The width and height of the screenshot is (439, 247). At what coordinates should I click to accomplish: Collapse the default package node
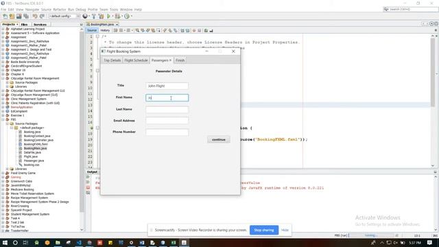tap(12, 128)
